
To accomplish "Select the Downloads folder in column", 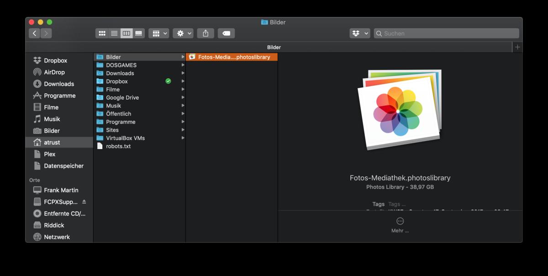I will (x=140, y=73).
